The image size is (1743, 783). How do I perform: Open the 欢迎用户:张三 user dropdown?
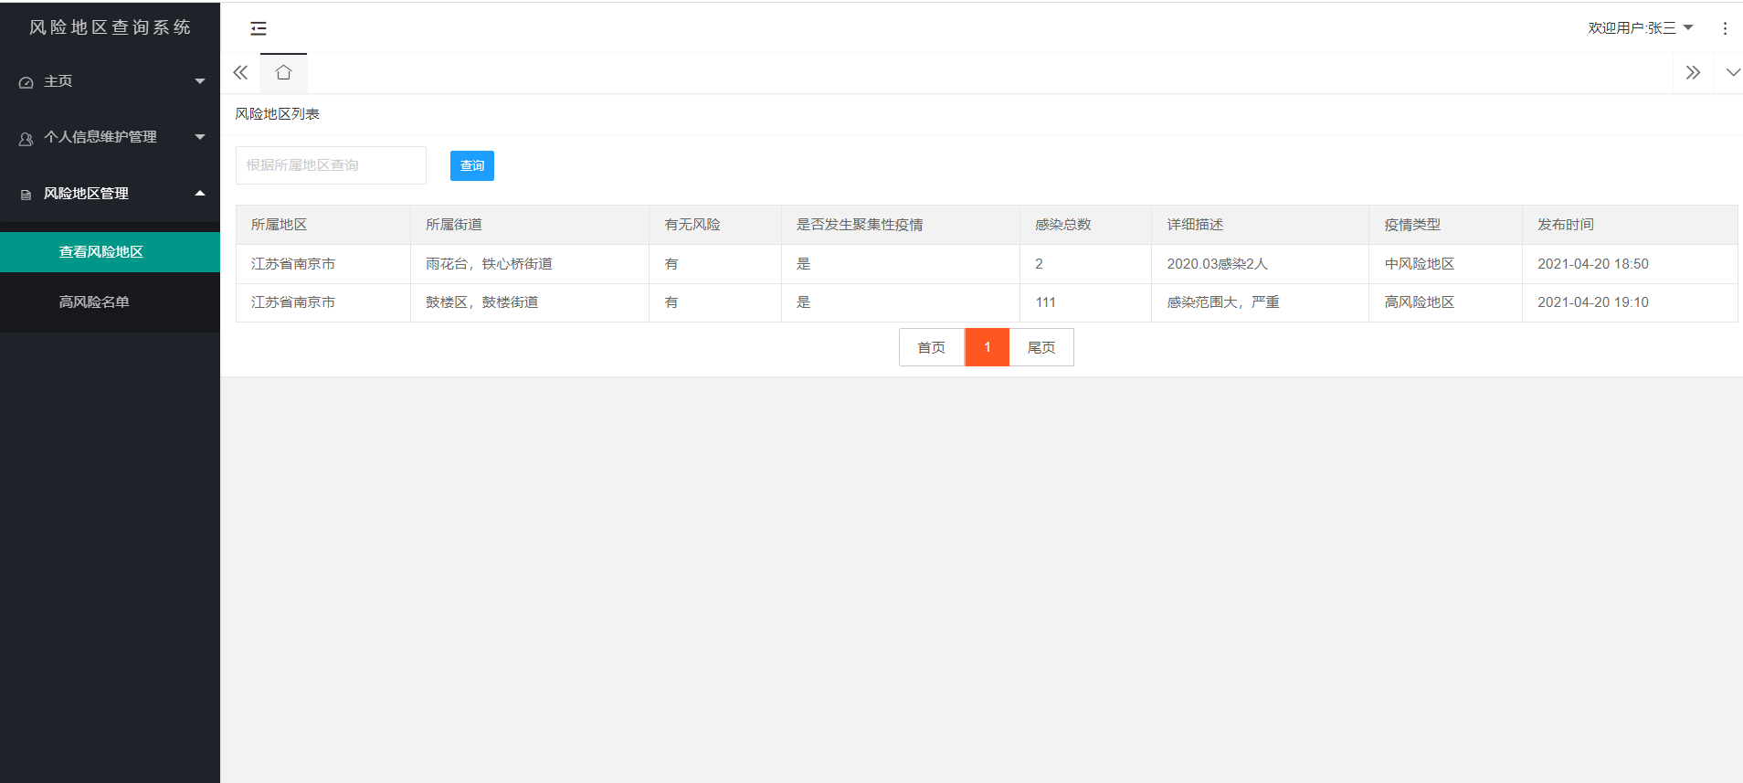pyautogui.click(x=1640, y=28)
